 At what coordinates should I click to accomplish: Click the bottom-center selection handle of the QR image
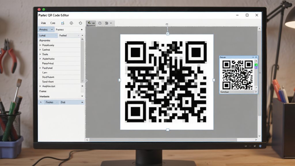click(168, 130)
